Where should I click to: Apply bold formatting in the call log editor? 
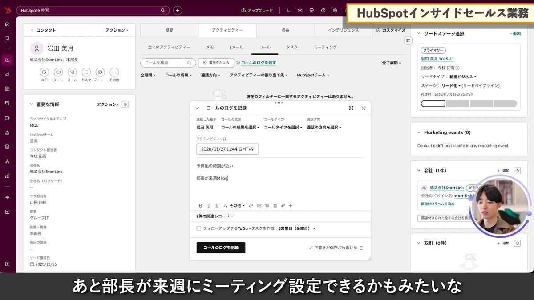pyautogui.click(x=200, y=205)
